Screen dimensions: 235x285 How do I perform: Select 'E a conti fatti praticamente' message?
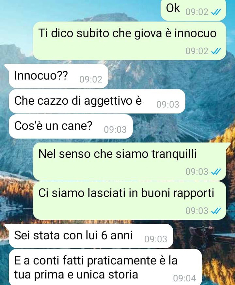pyautogui.click(x=105, y=267)
